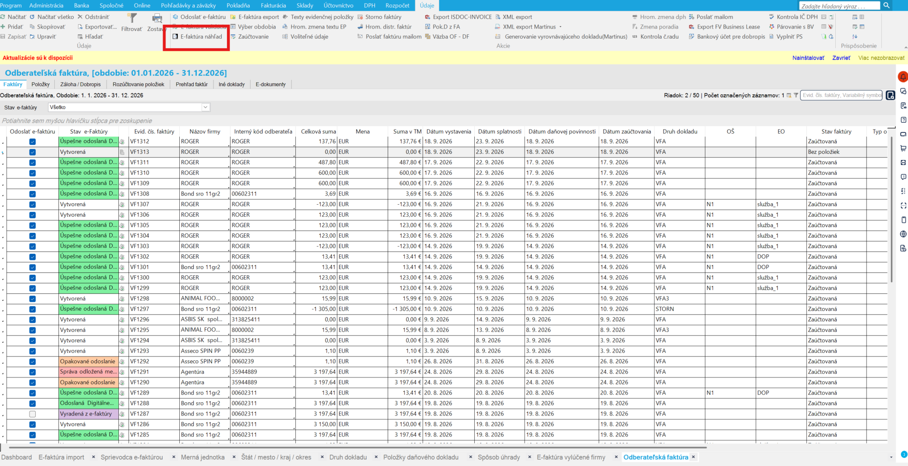908x466 pixels.
Task: Click Storno faktúry in the ribbon
Action: (380, 17)
